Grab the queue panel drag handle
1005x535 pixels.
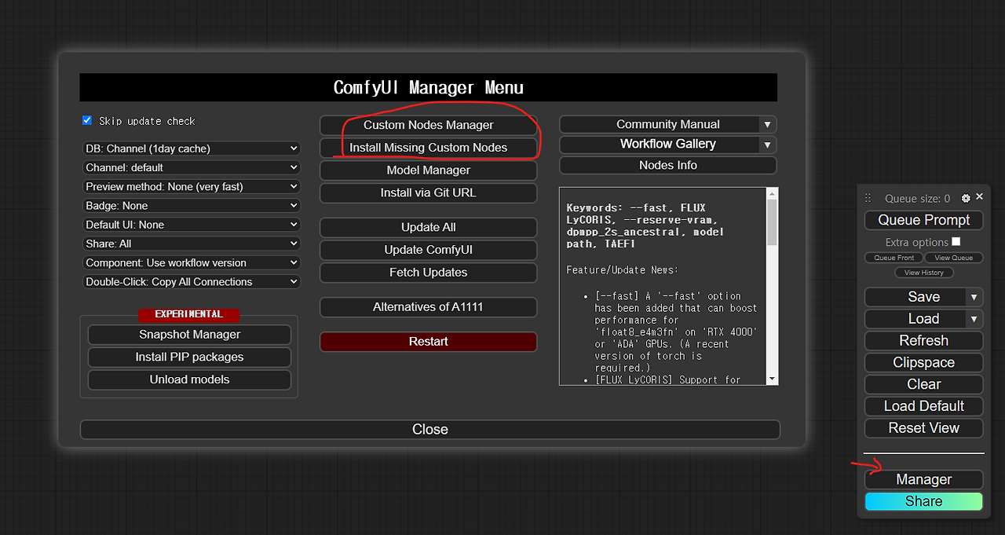tap(868, 199)
